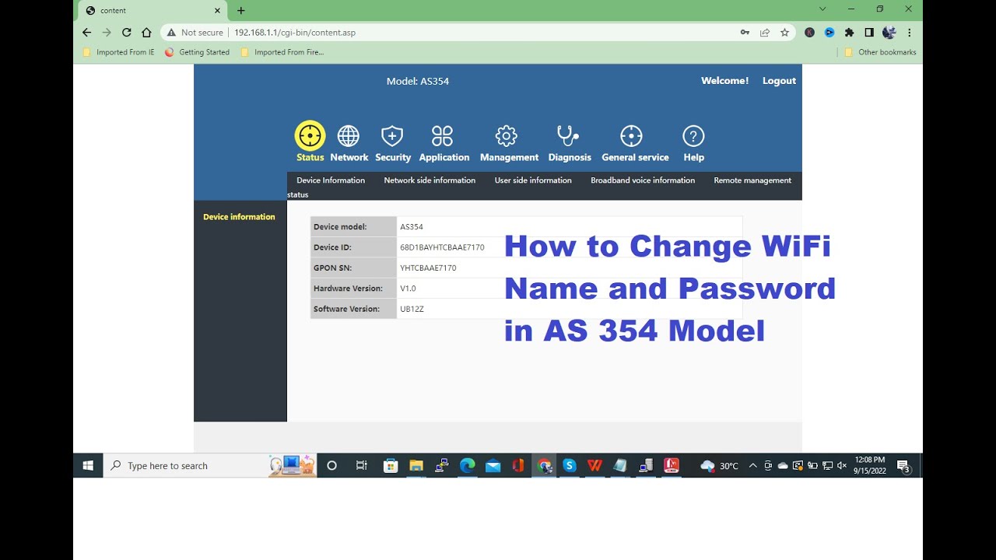Screen dimensions: 996x560
Task: Switch to User side information tab
Action: click(533, 180)
